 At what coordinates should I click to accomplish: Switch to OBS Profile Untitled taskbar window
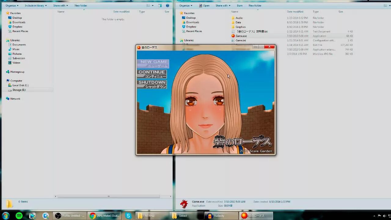[70, 216]
